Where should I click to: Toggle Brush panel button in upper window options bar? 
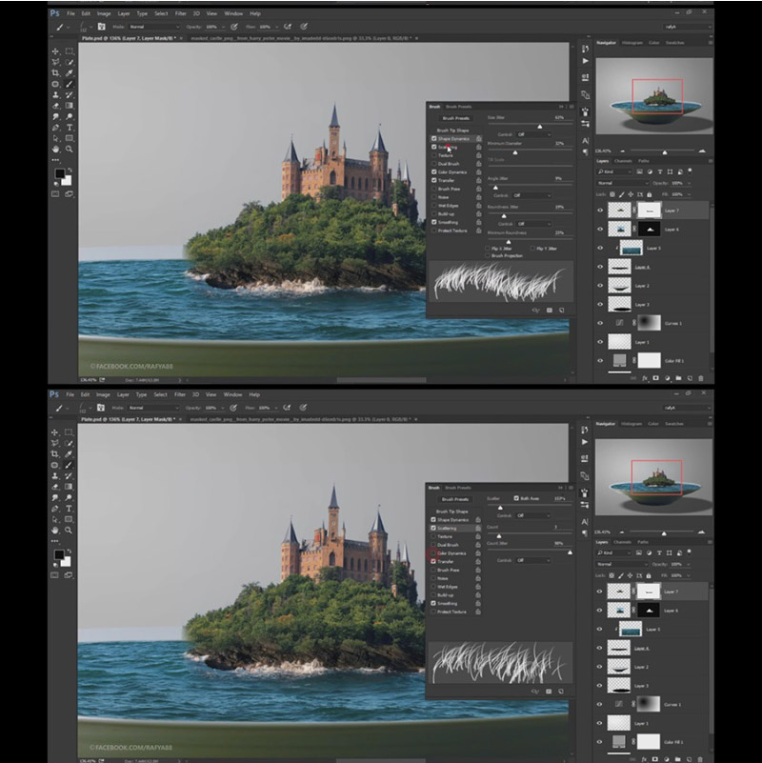pyautogui.click(x=101, y=27)
